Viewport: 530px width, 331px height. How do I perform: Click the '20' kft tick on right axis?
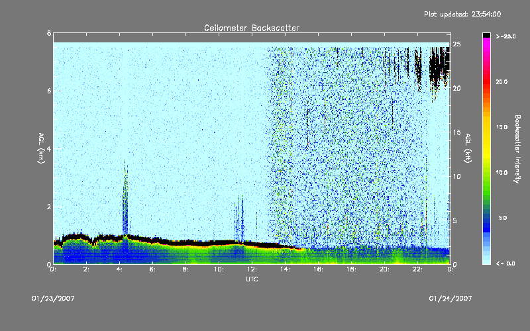pos(456,88)
